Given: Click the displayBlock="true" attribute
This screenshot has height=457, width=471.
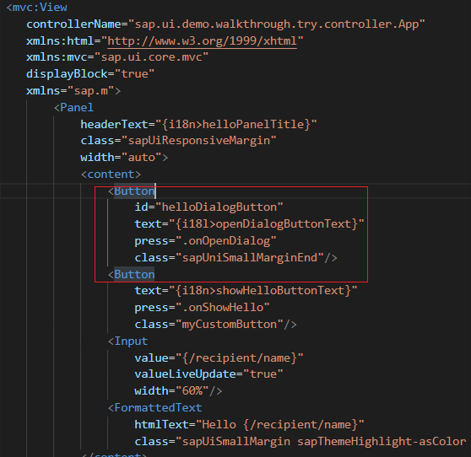Looking at the screenshot, I should (90, 74).
